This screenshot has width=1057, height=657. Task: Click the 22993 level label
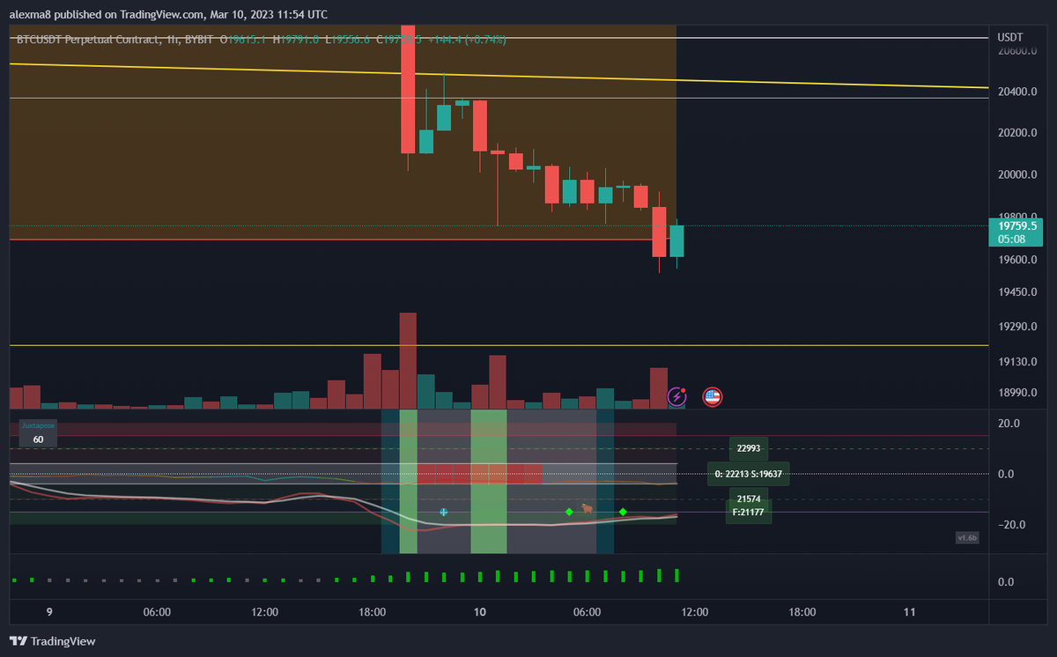(749, 448)
